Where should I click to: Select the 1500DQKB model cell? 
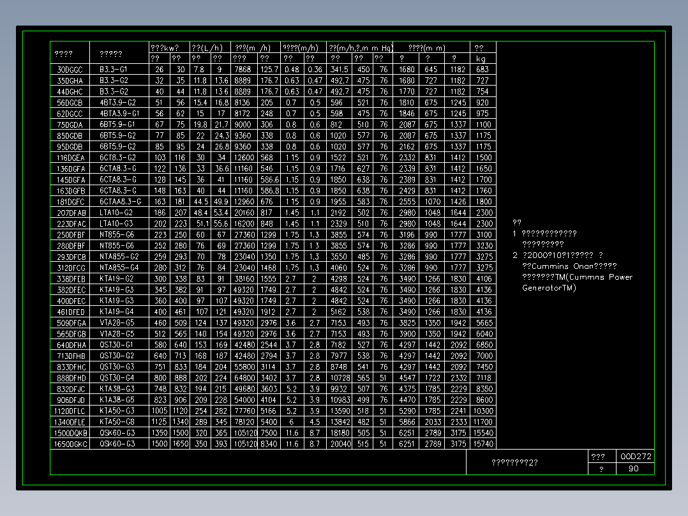[x=70, y=433]
